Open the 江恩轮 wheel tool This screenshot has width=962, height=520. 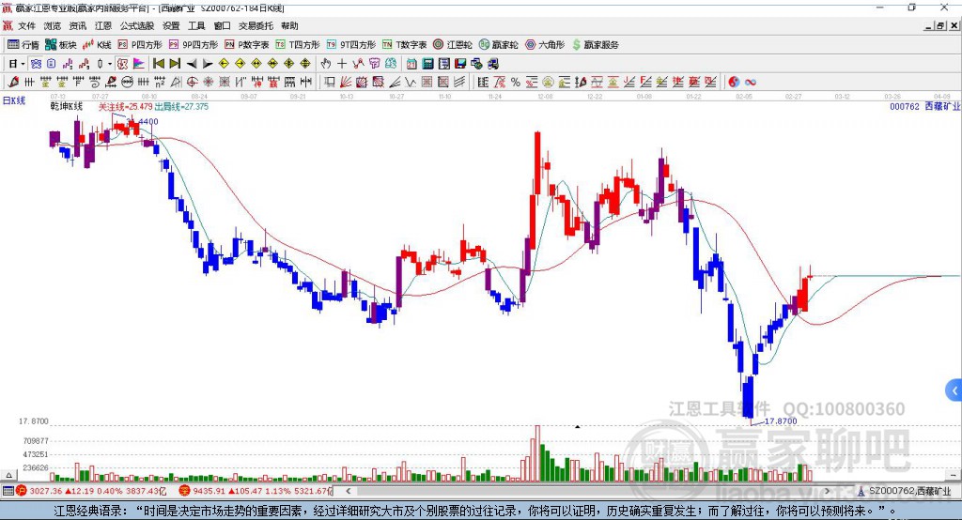tap(453, 45)
